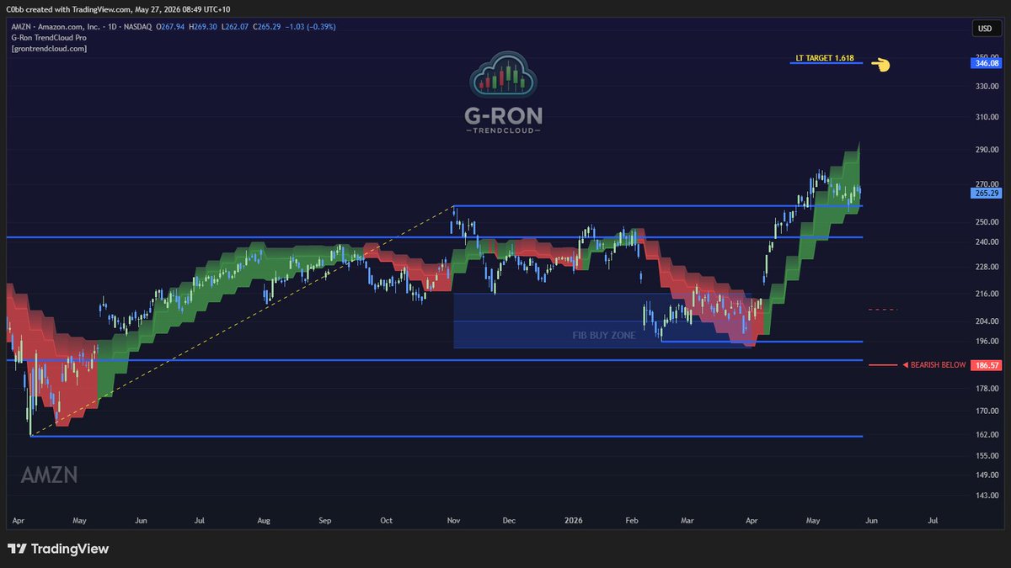Click the 162.00 price axis label

987,435
